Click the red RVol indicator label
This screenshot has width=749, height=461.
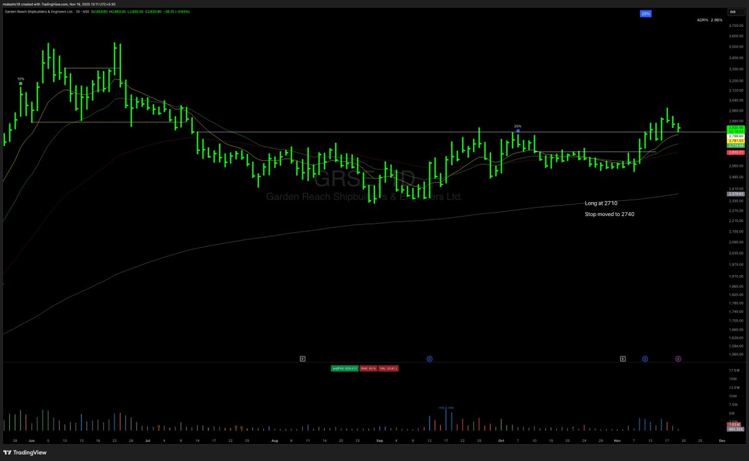(368, 369)
